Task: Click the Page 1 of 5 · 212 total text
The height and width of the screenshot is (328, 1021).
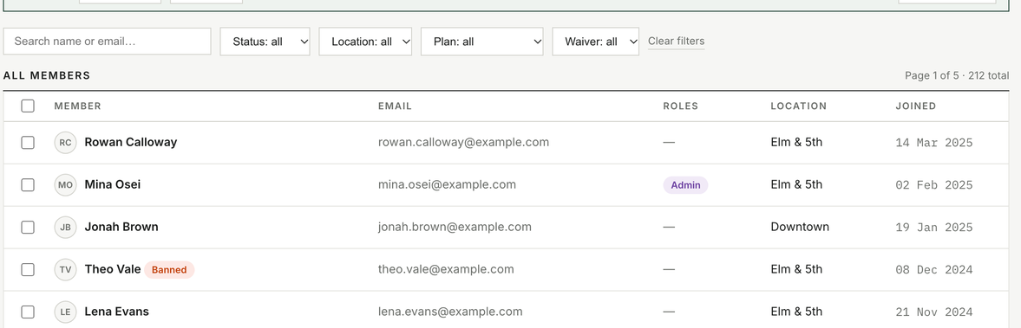Action: (x=957, y=75)
